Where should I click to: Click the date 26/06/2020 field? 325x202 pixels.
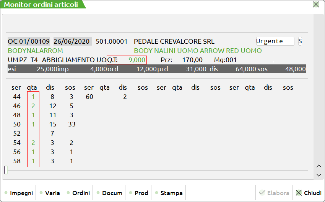(72, 41)
